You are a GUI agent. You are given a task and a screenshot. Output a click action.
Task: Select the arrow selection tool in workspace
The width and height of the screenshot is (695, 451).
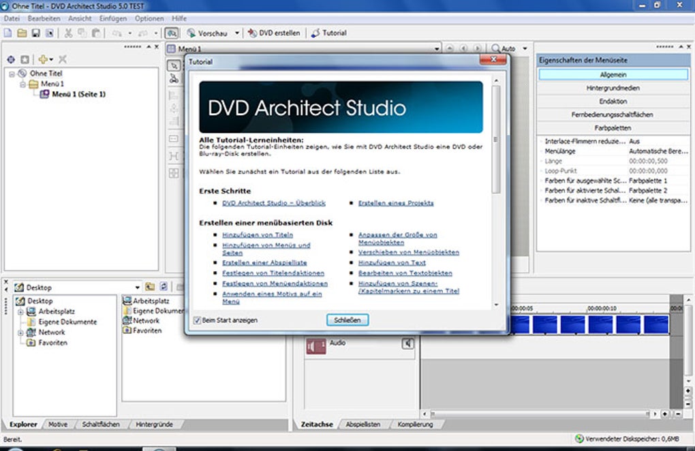[174, 65]
